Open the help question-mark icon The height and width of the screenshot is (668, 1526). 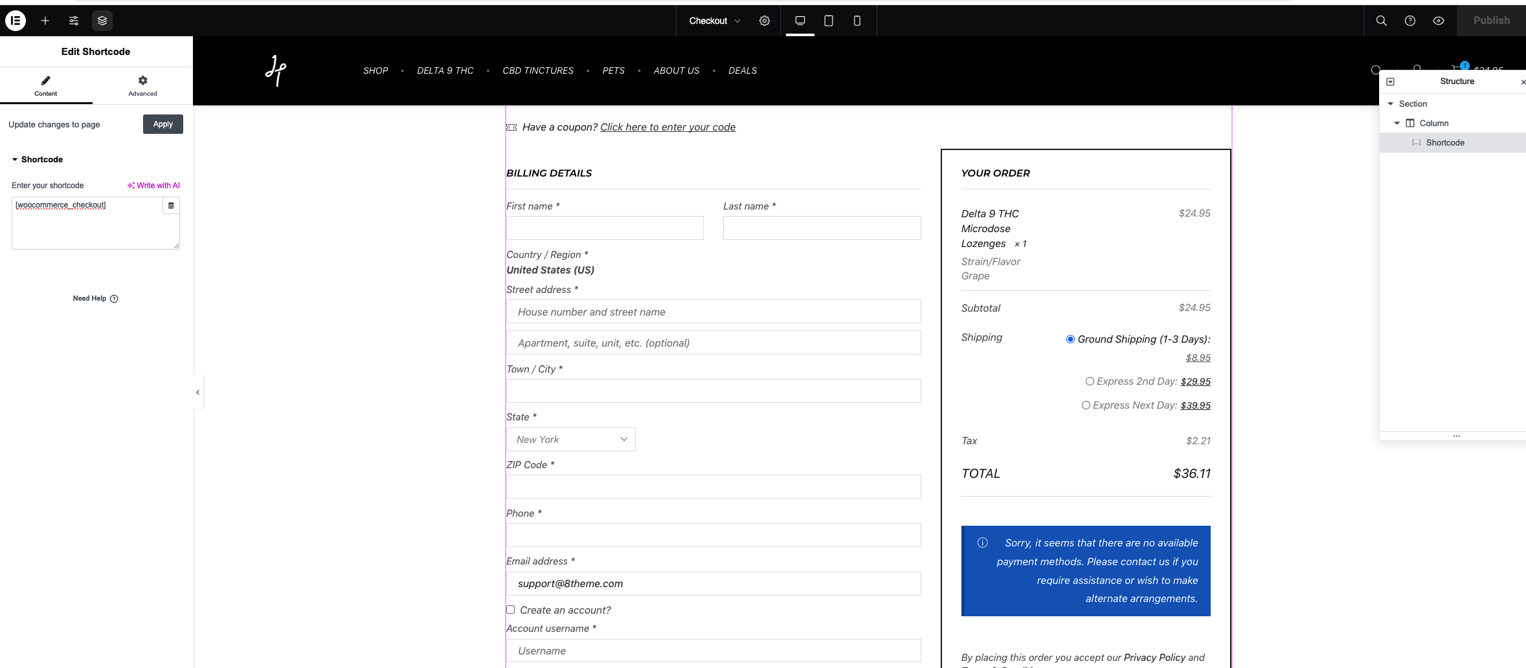(1410, 21)
